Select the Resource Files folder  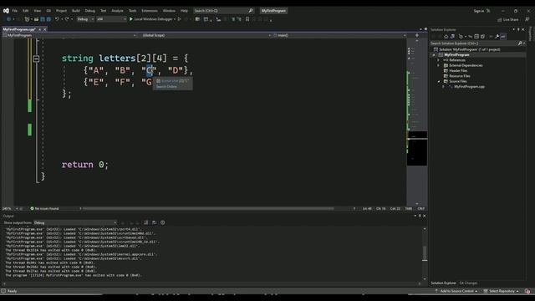(x=459, y=76)
